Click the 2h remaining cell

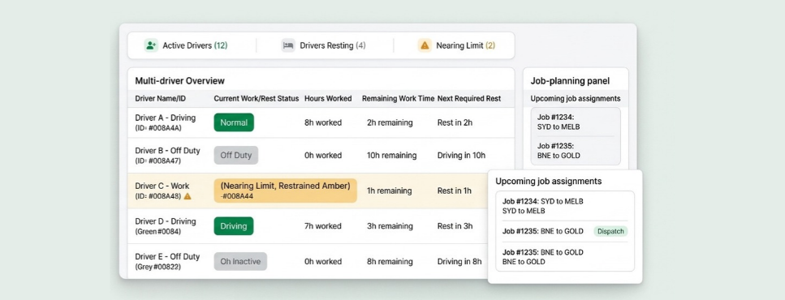tap(390, 122)
